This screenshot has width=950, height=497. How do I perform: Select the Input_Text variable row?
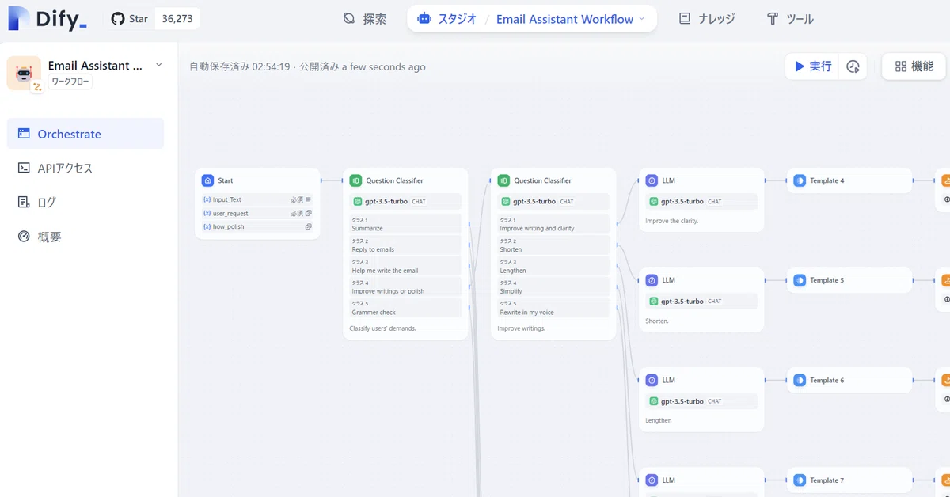point(257,199)
